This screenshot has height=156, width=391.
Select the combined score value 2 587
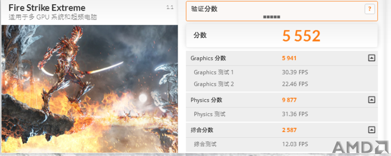point(289,130)
